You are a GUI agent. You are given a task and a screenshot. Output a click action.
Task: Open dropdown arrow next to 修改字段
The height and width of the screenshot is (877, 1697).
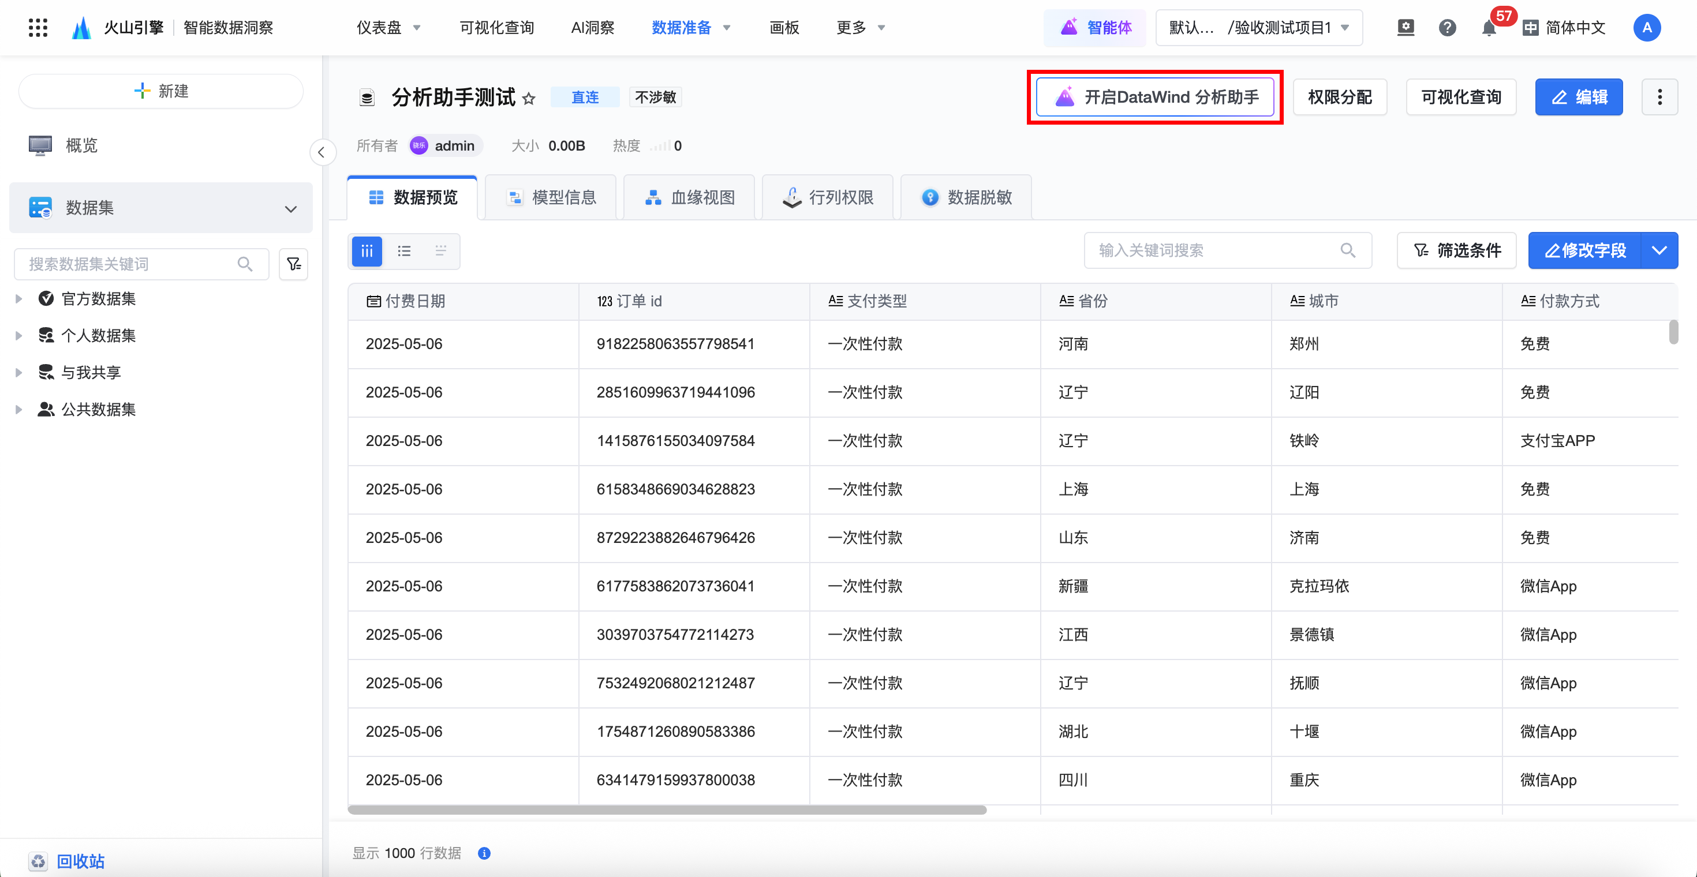tap(1659, 251)
